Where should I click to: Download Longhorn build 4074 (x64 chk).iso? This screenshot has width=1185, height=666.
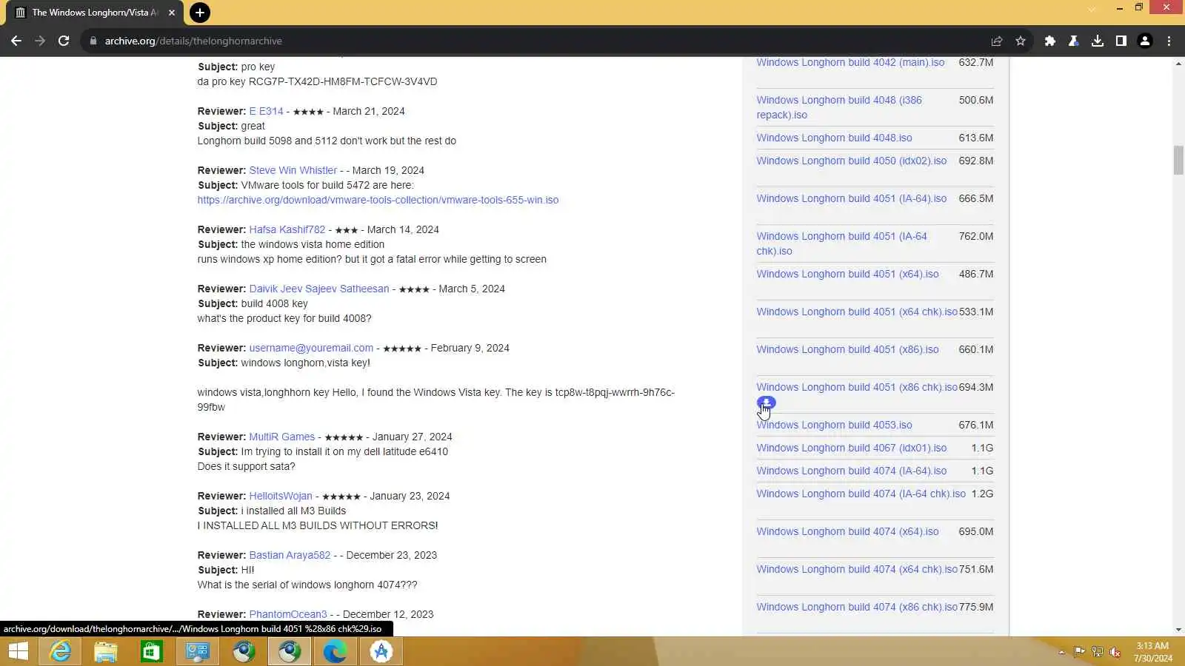(x=857, y=569)
